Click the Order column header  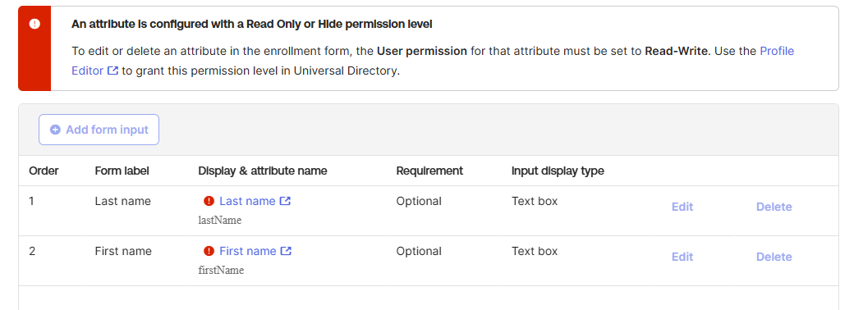click(44, 171)
